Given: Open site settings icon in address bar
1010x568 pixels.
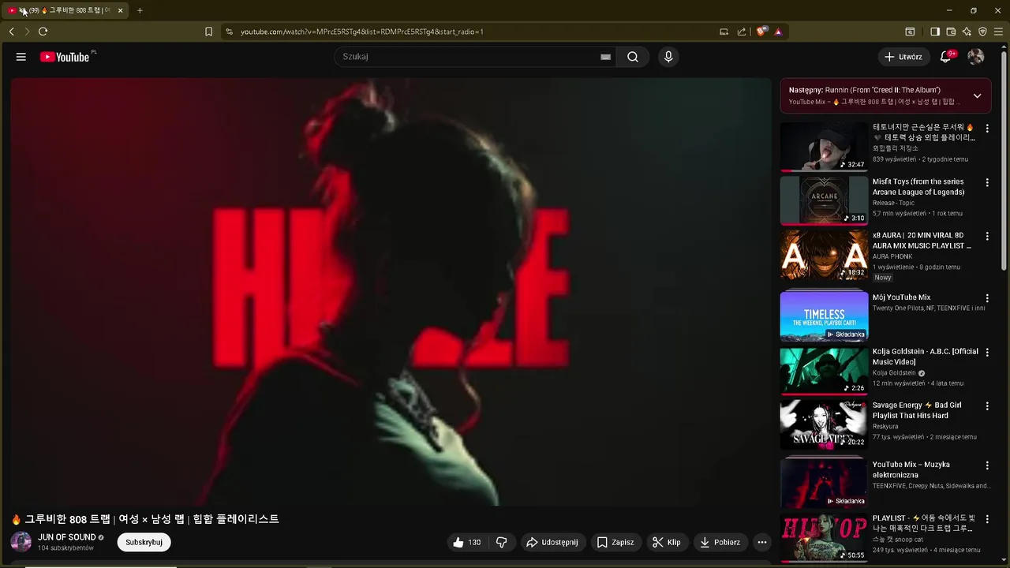Looking at the screenshot, I should coord(229,32).
